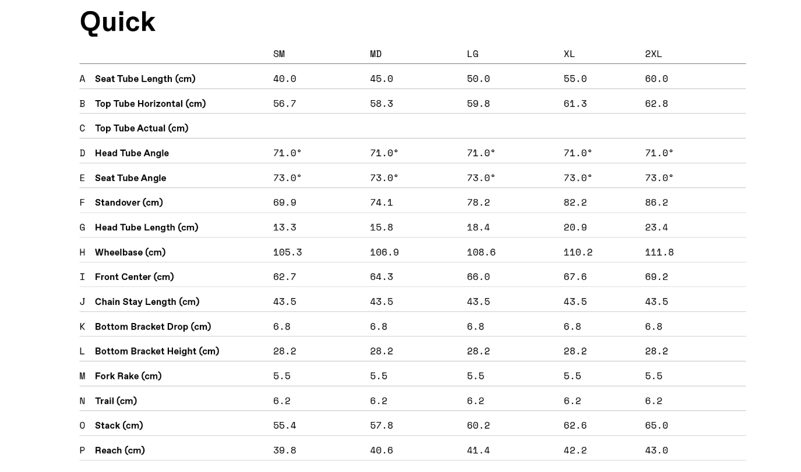Click the Bottom Bracket Drop (cm) label
The height and width of the screenshot is (472, 801).
(x=153, y=327)
